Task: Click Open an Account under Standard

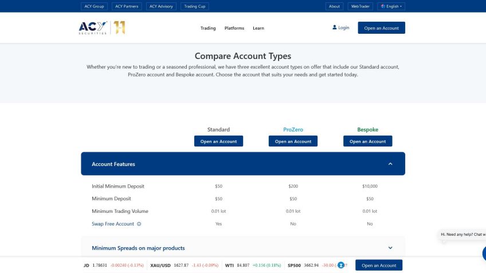Action: tap(218, 141)
